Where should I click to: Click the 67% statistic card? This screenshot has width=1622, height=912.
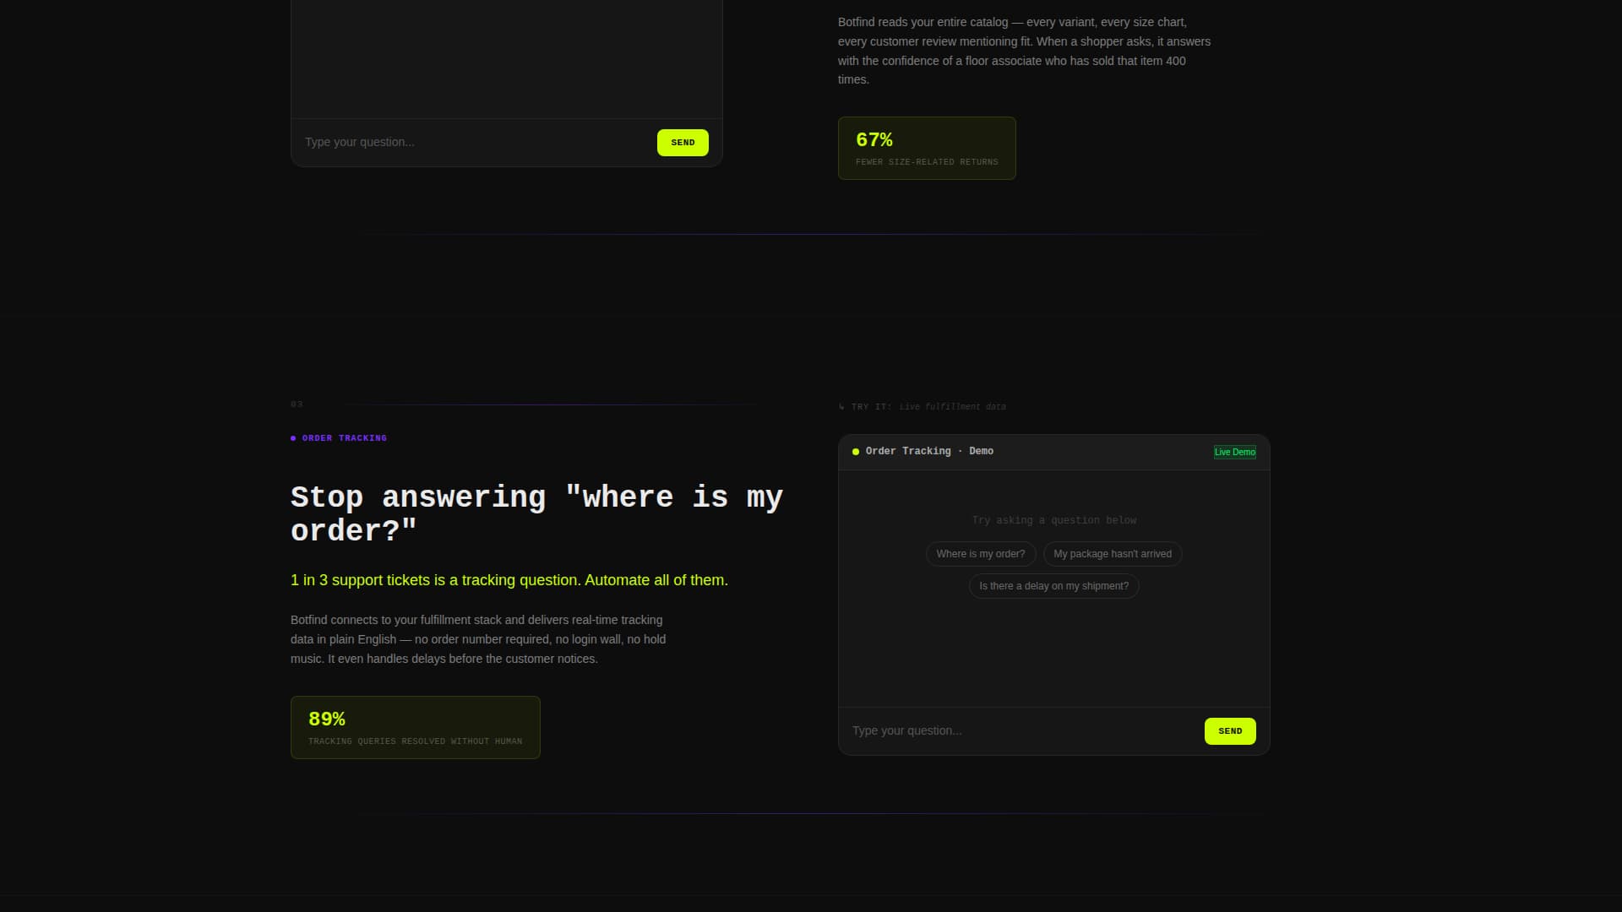point(927,148)
